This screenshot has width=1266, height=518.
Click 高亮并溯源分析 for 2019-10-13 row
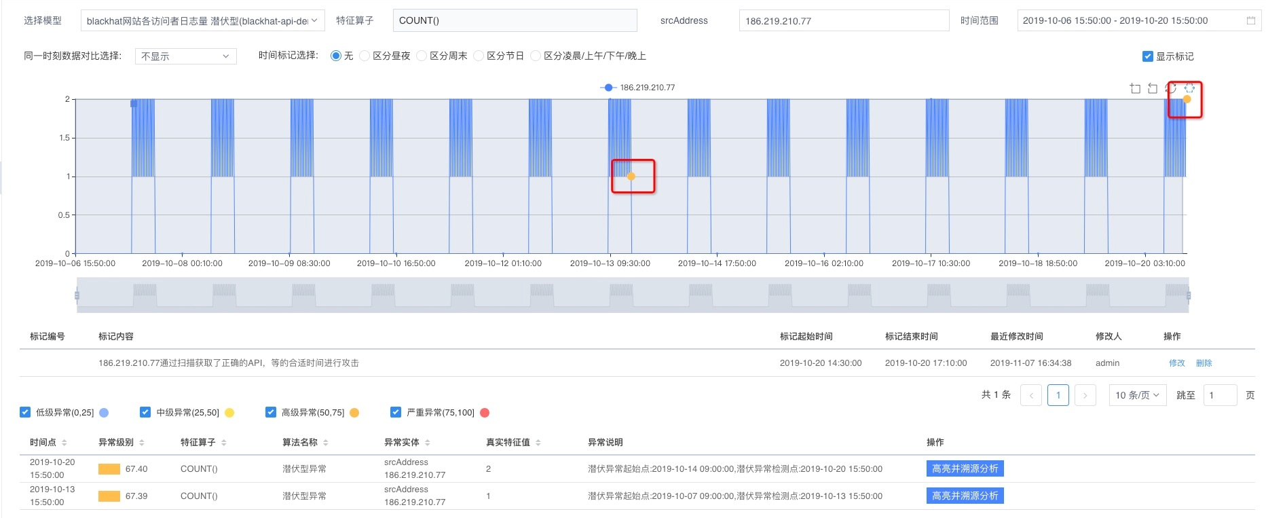[965, 496]
